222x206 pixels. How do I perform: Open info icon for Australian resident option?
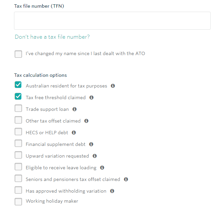[113, 86]
